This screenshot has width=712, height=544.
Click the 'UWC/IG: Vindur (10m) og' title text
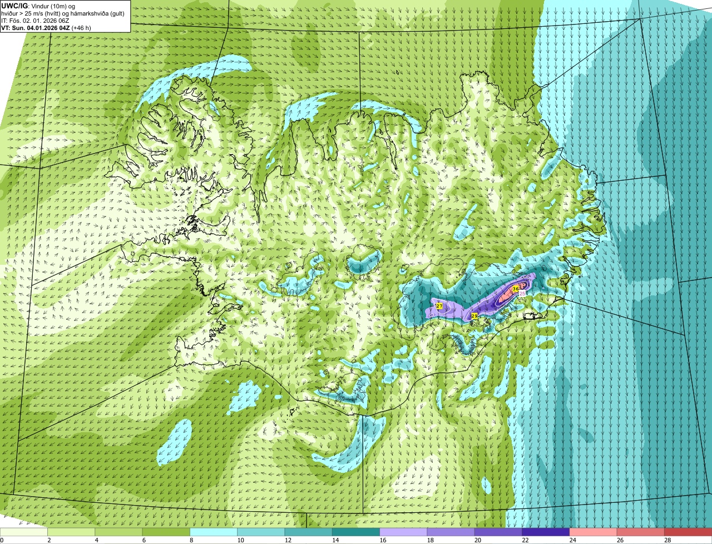[x=38, y=6]
